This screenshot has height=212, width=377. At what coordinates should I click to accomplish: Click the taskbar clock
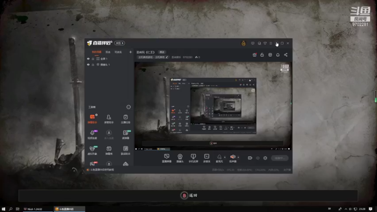[x=362, y=209]
